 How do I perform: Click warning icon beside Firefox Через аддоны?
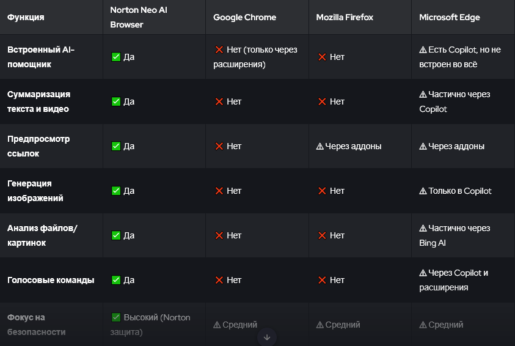(320, 146)
